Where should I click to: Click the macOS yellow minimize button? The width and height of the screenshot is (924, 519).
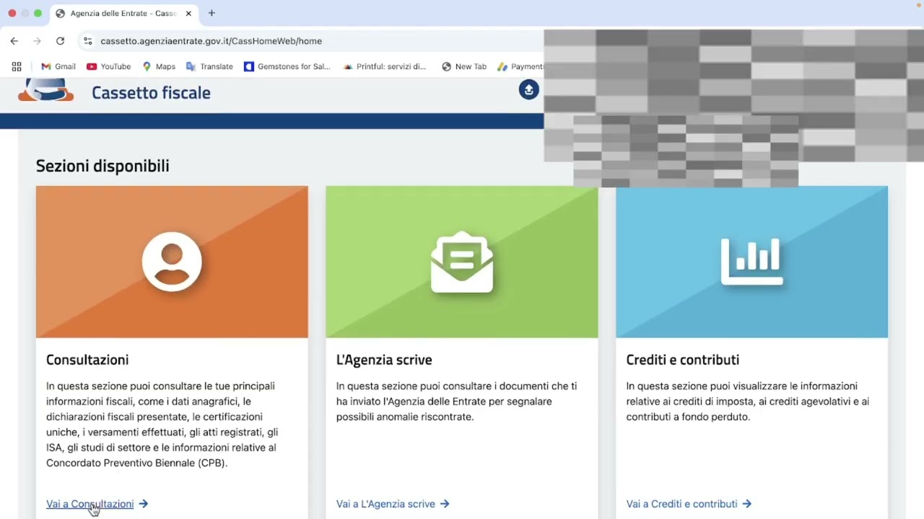tap(25, 13)
